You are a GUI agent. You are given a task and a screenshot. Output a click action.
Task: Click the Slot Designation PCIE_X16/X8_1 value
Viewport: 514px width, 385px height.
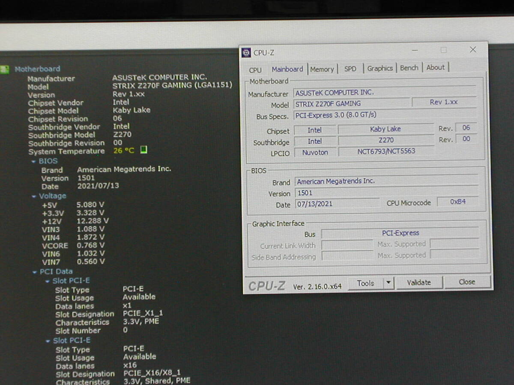click(152, 373)
